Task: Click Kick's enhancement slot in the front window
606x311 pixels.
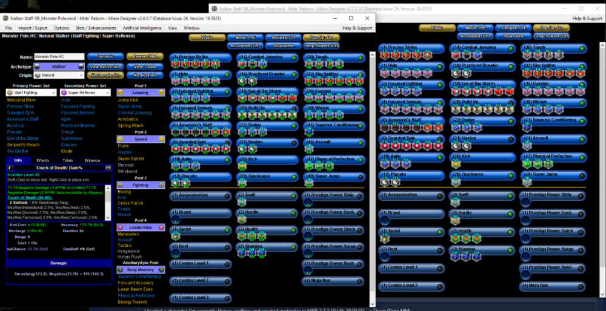Action: click(242, 166)
